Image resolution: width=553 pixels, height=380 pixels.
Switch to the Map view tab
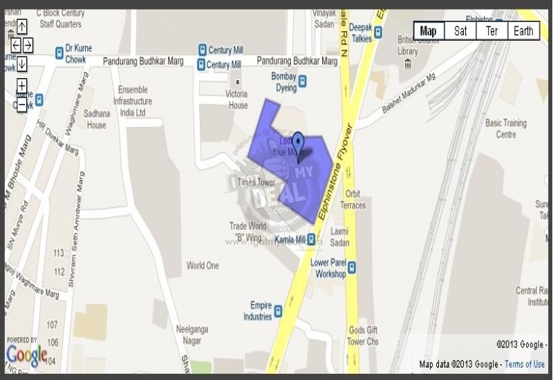[429, 31]
